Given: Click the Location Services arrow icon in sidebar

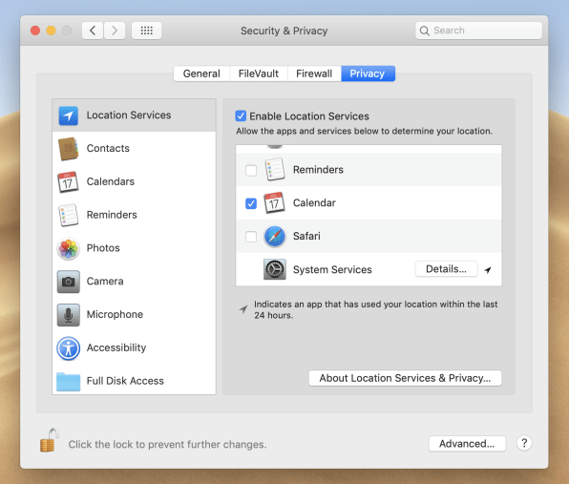Looking at the screenshot, I should click(x=68, y=116).
